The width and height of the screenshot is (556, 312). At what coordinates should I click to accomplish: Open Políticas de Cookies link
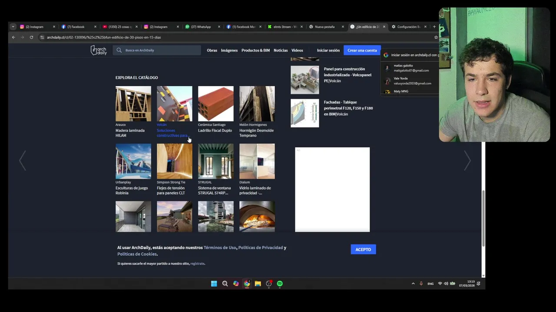click(137, 254)
